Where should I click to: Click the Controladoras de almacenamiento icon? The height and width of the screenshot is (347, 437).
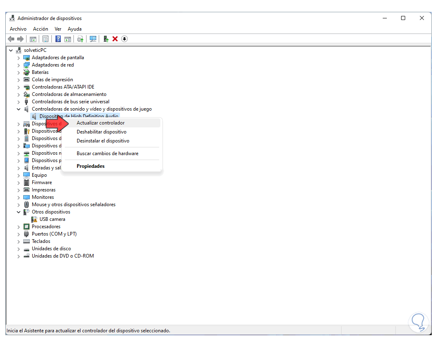click(27, 94)
